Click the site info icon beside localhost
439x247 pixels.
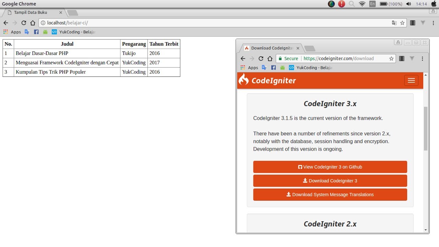coord(43,23)
